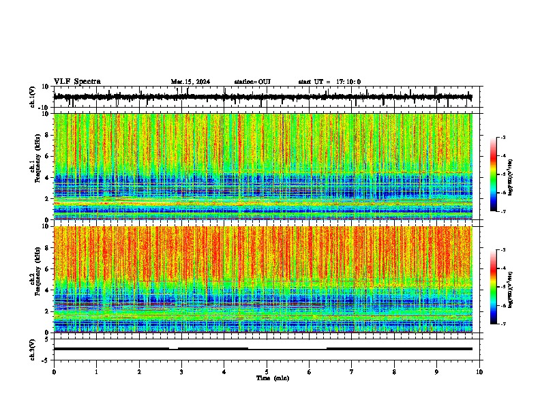
Task: Click the '3' tick on time axis
Action: (x=181, y=372)
